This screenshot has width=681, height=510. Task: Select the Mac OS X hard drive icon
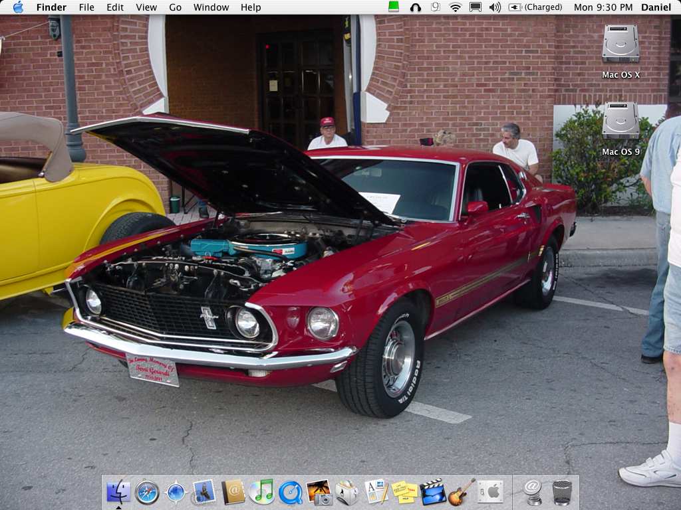620,43
